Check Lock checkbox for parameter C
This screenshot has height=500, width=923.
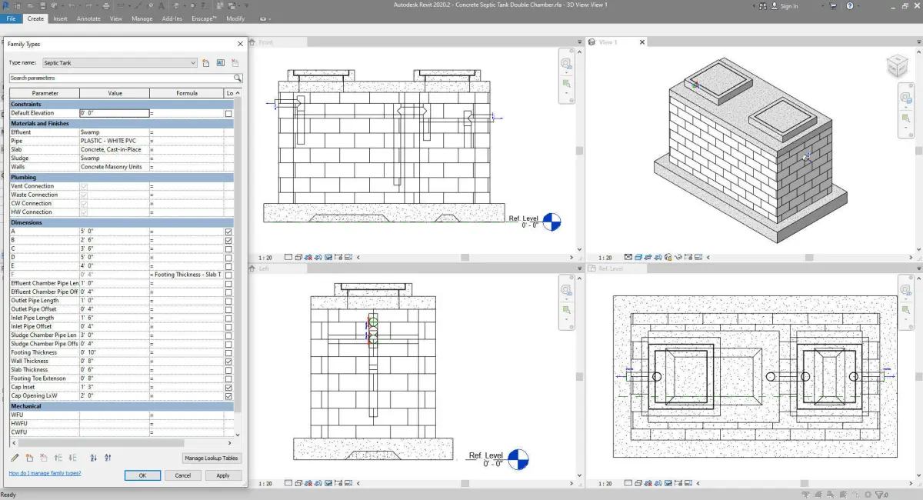click(x=228, y=248)
